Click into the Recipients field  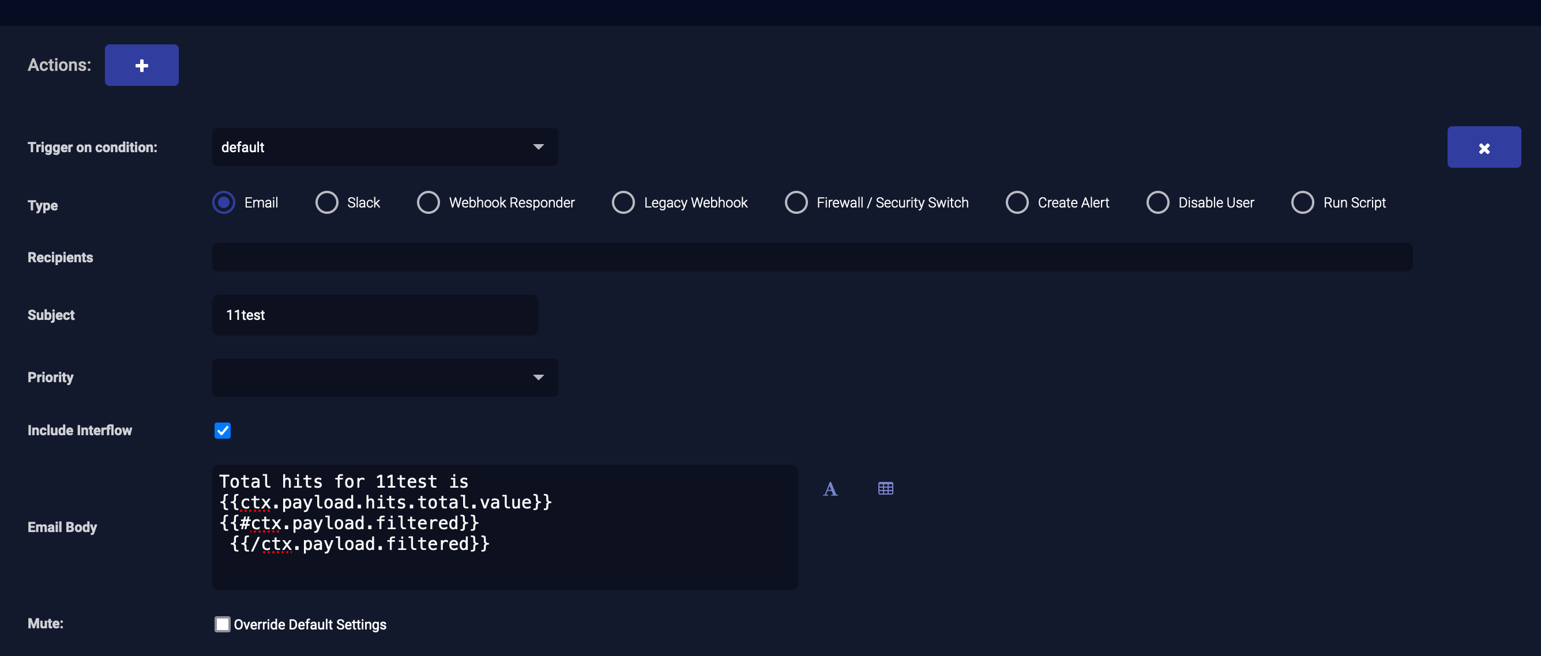point(812,257)
